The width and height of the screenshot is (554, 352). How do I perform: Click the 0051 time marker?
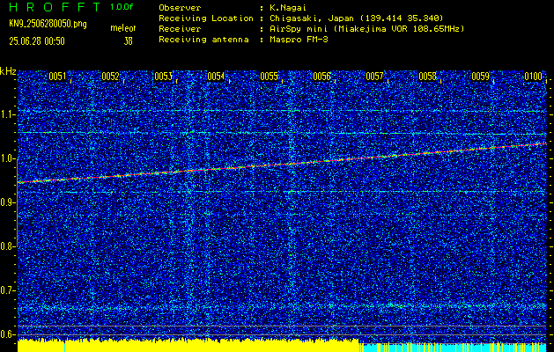point(57,77)
